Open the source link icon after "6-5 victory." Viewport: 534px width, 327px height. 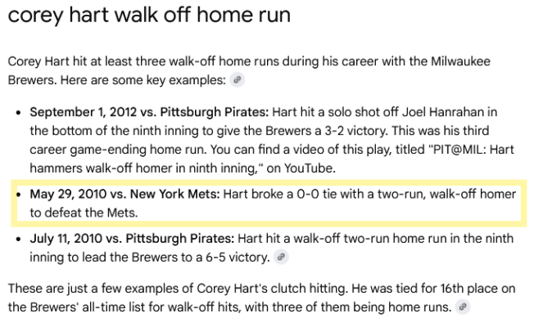pyautogui.click(x=281, y=258)
